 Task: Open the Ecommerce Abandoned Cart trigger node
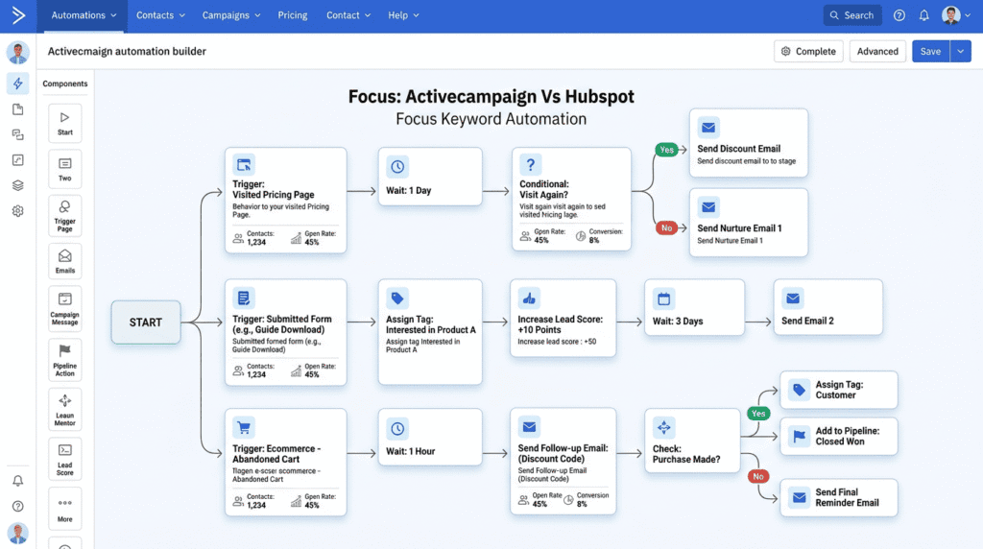click(286, 463)
